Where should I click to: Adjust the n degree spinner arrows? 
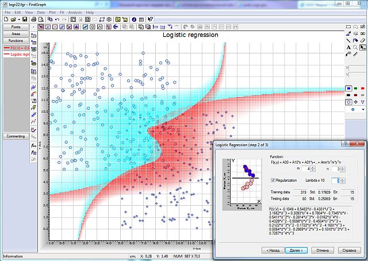click(x=343, y=169)
